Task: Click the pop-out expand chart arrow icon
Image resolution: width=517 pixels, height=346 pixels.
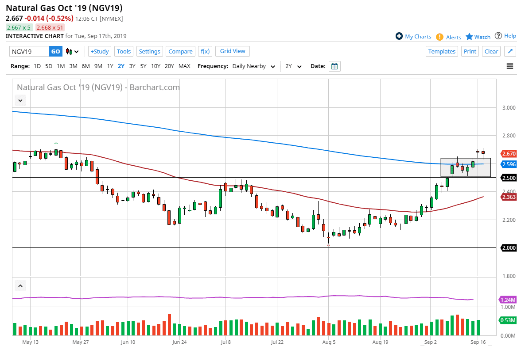Action: pos(509,51)
